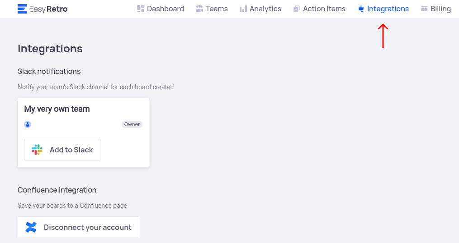Go to the Teams text link

[x=217, y=9]
